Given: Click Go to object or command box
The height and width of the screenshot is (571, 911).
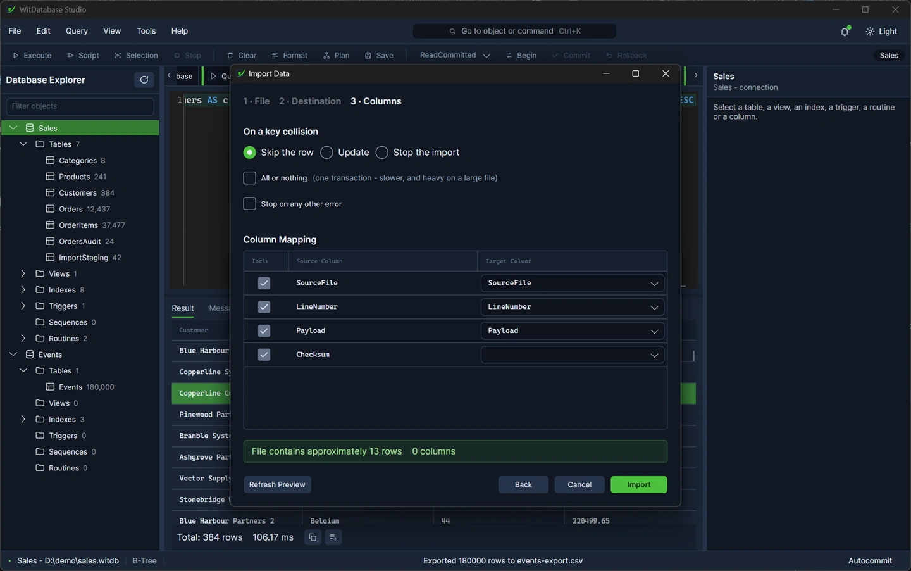Looking at the screenshot, I should 514,31.
